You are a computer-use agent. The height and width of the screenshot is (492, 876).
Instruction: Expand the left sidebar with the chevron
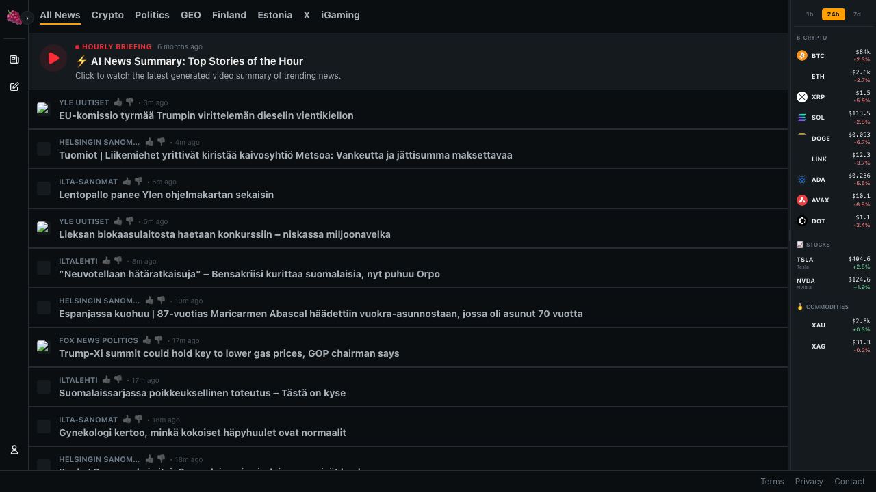(27, 18)
